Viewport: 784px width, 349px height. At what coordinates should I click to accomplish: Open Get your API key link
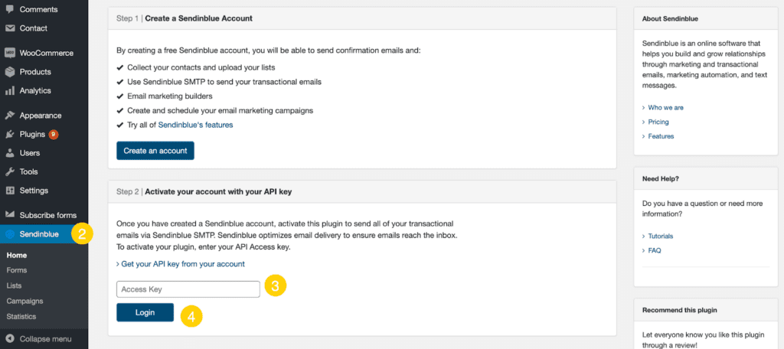coord(181,263)
